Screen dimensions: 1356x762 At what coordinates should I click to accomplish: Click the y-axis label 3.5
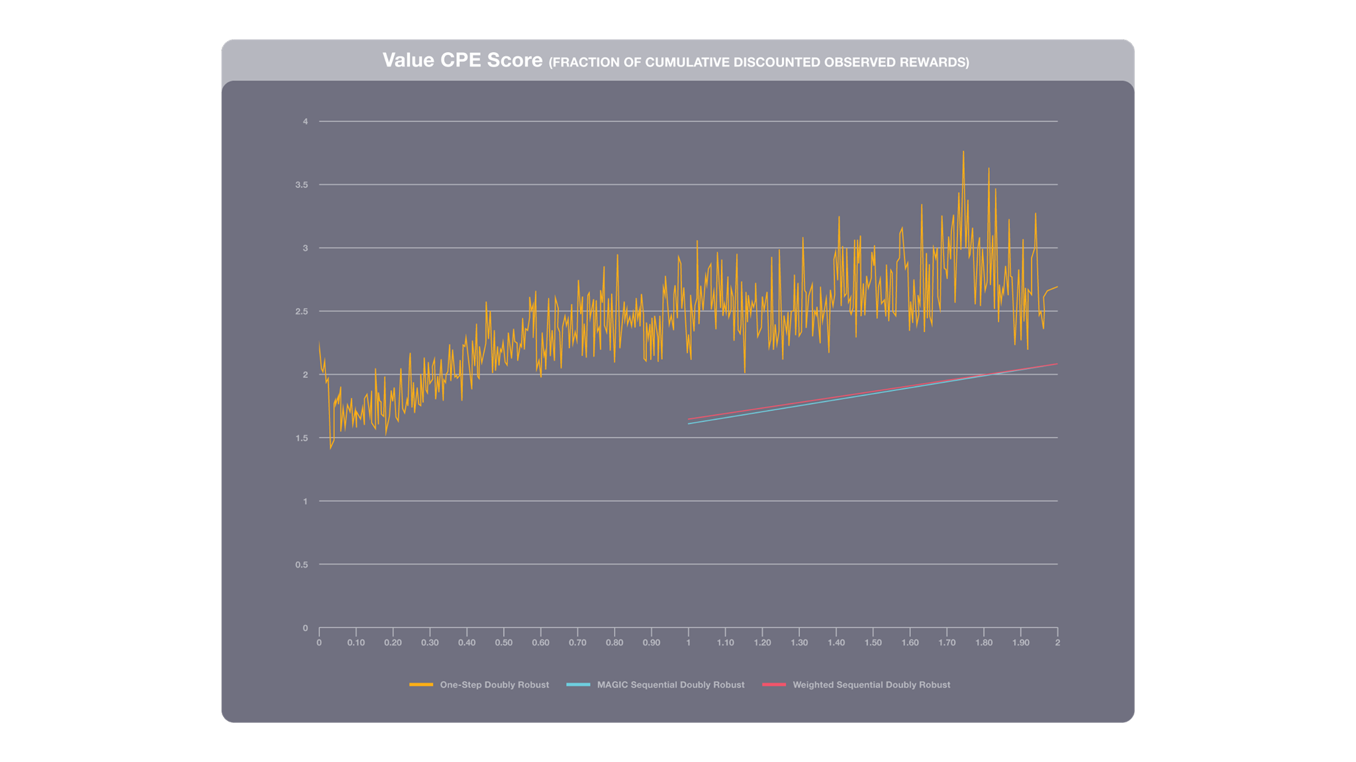301,185
